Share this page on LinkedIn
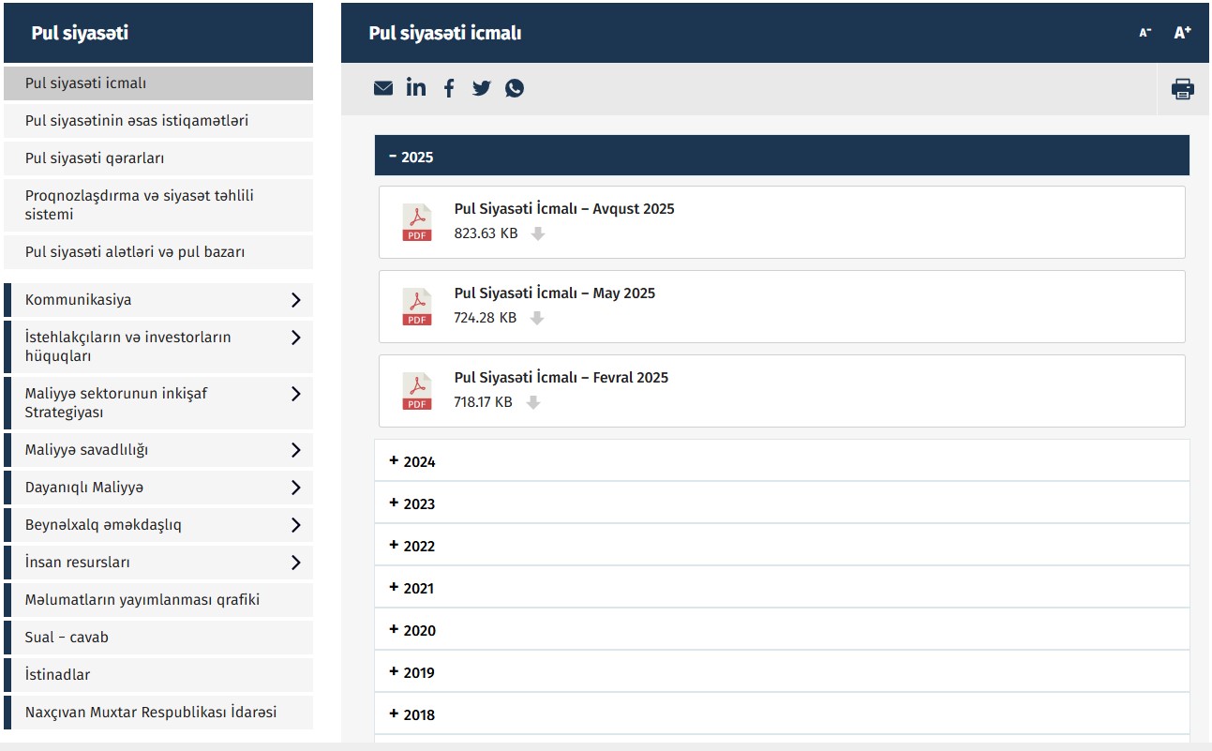This screenshot has width=1212, height=751. (x=416, y=87)
